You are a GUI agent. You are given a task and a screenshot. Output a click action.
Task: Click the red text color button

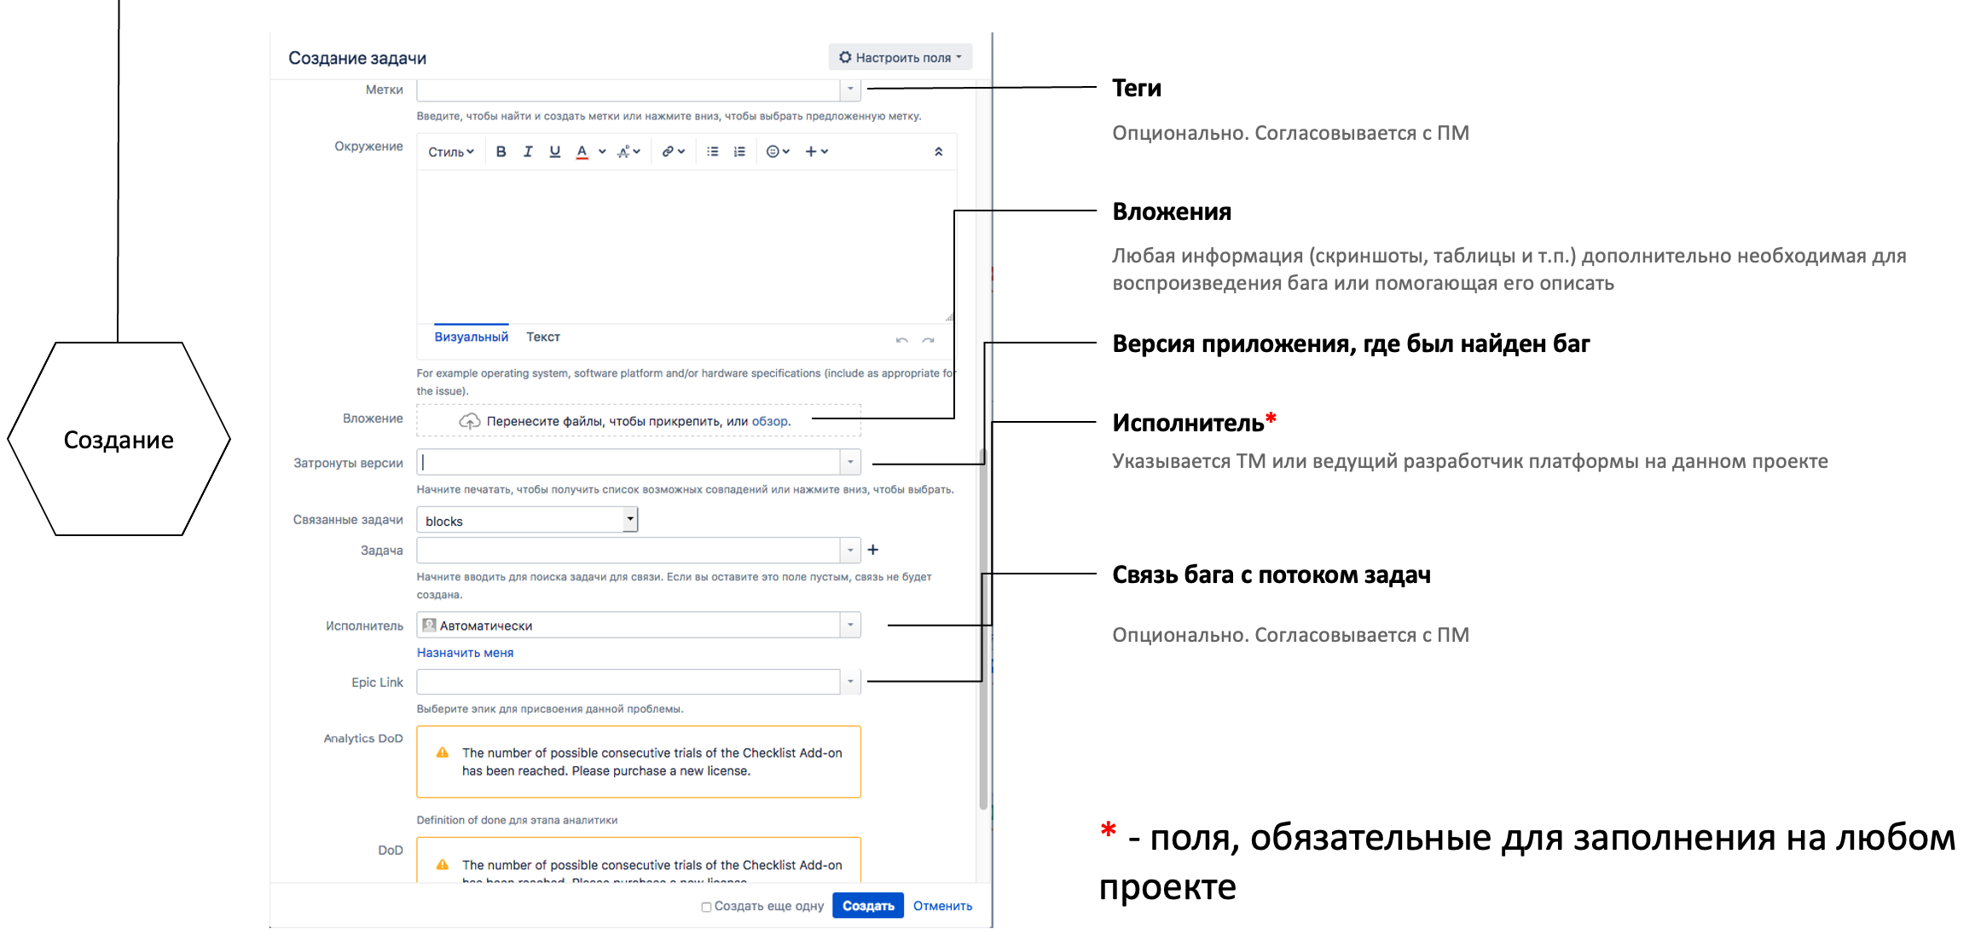pyautogui.click(x=582, y=152)
